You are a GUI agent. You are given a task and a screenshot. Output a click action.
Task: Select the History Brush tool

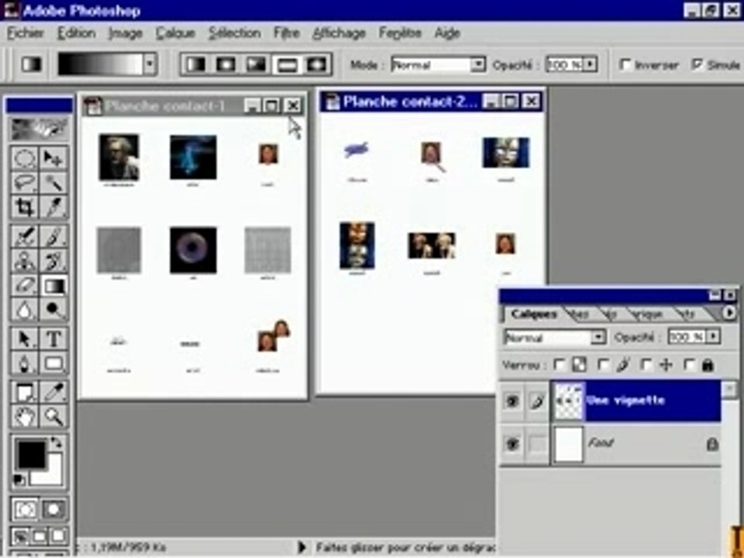pos(53,260)
